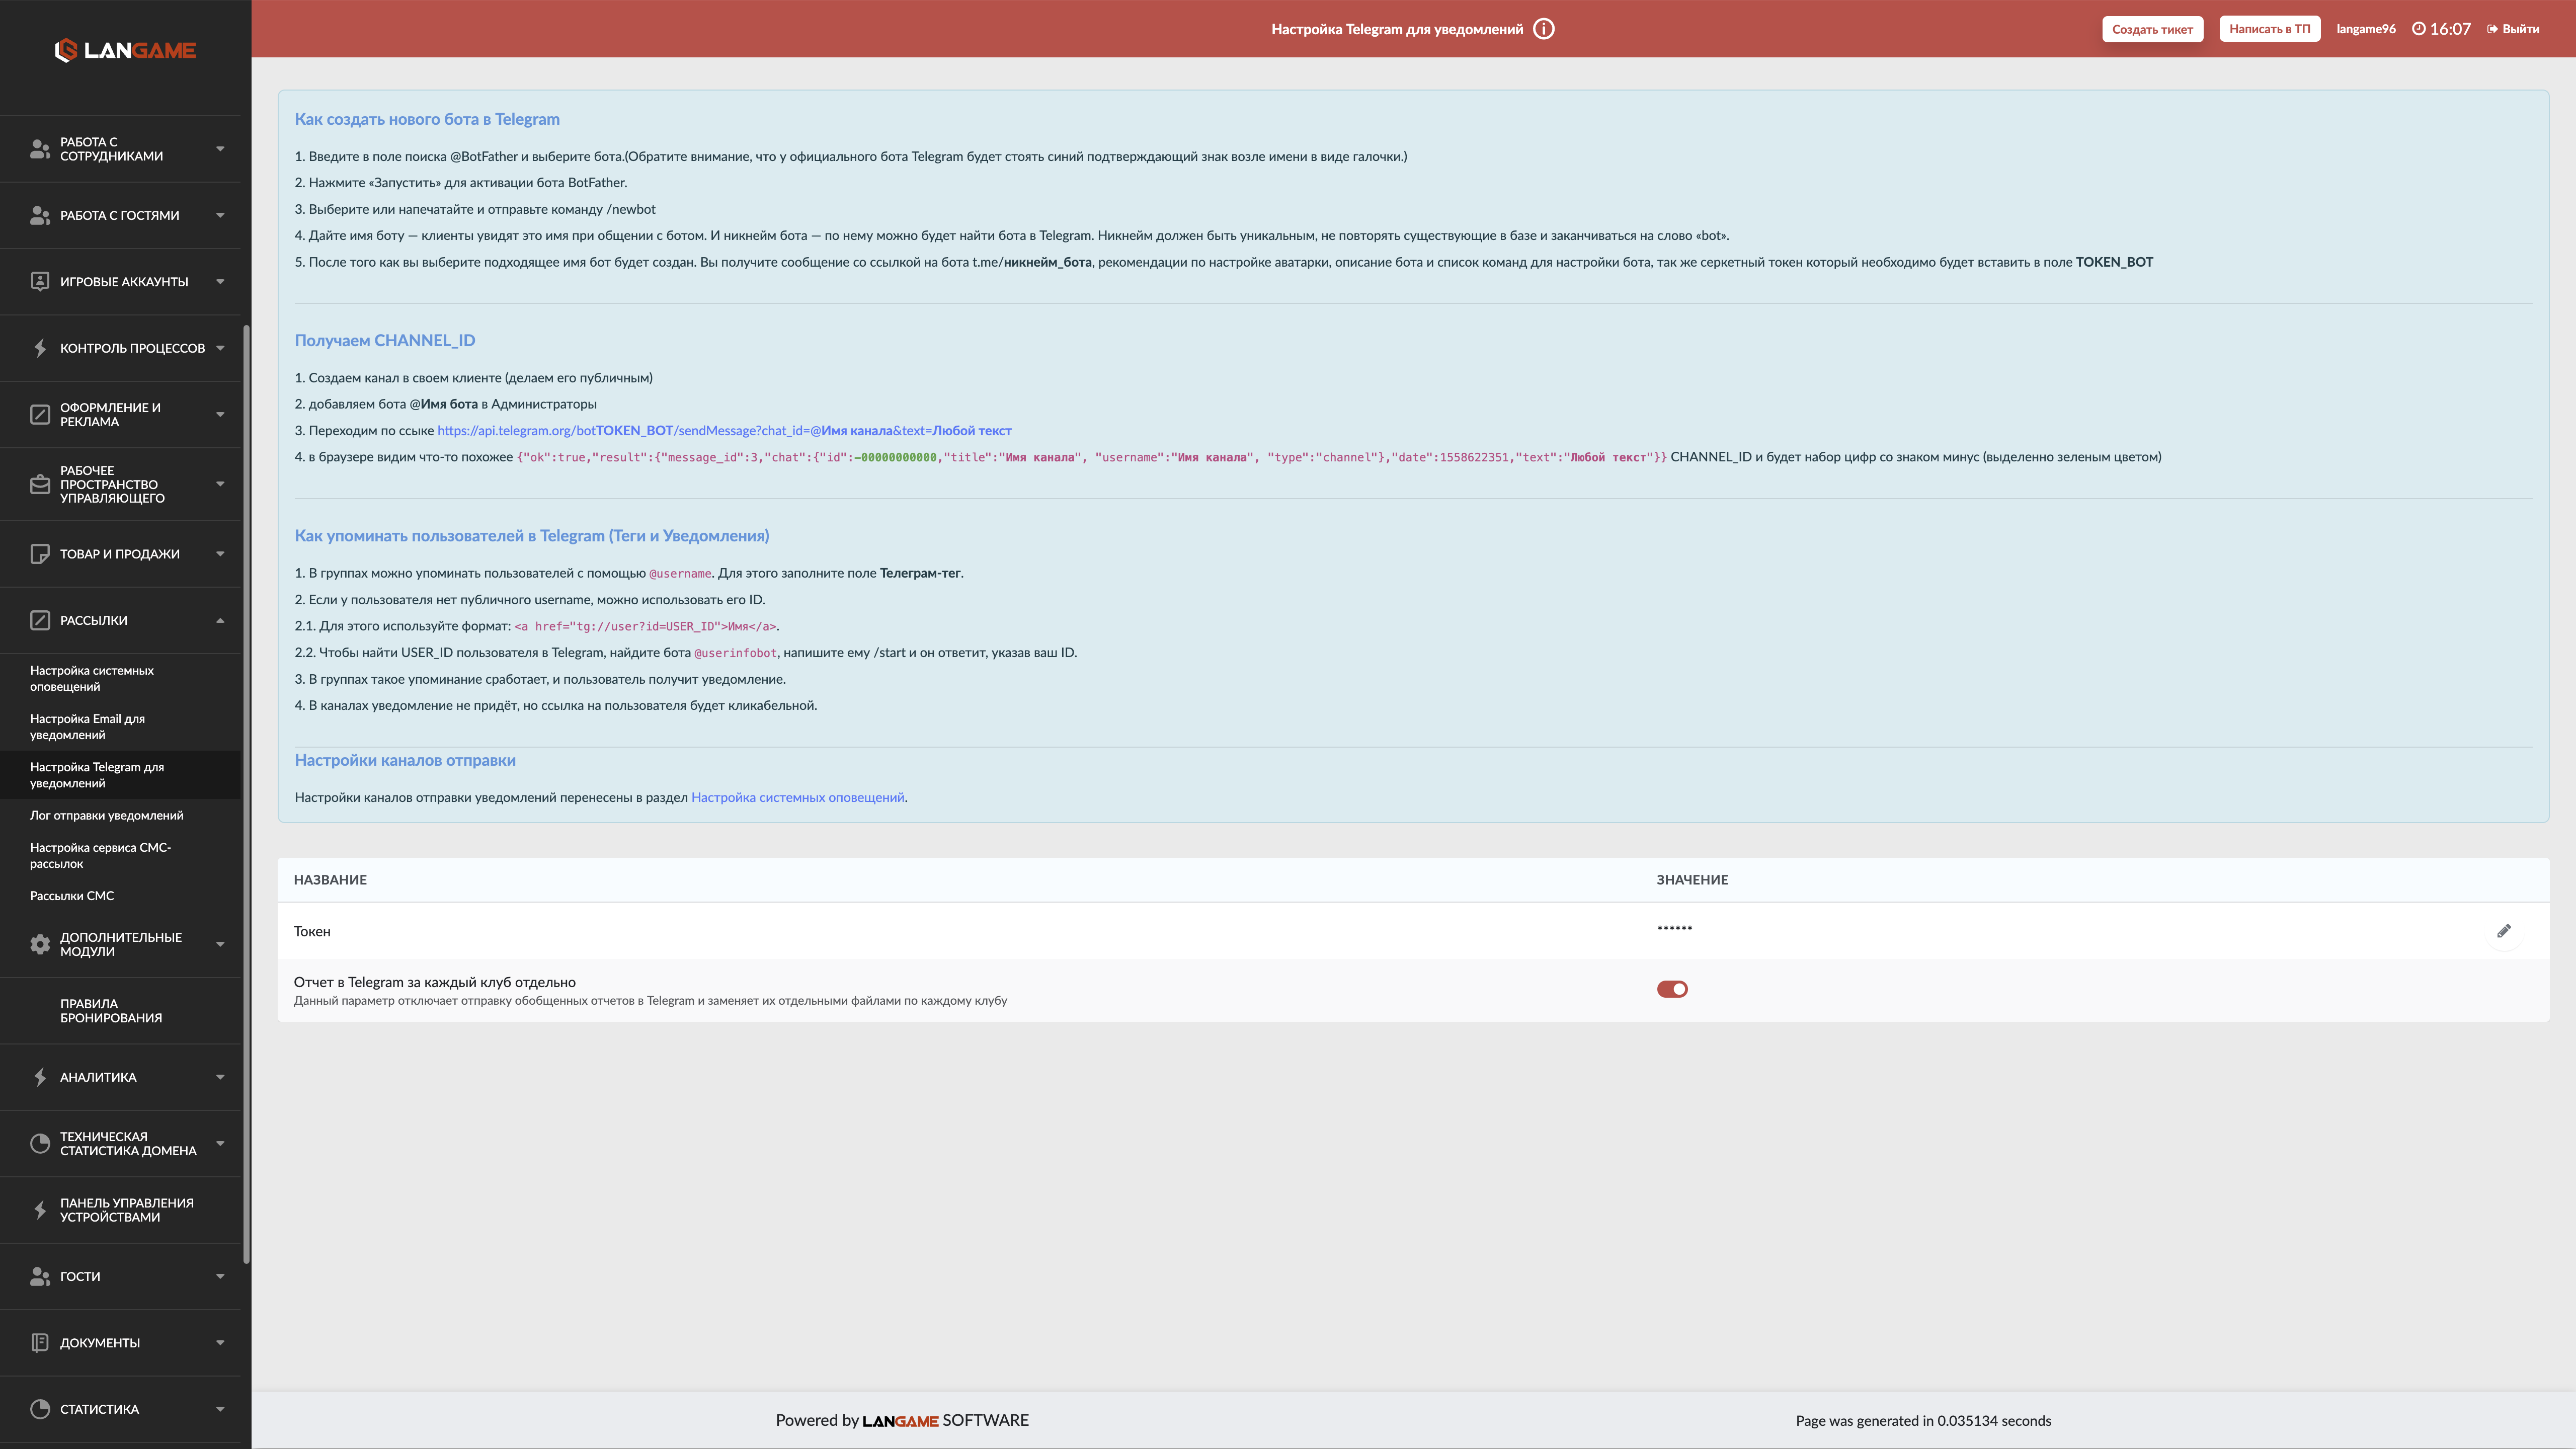Click the gear icon for Дополнительные модули

pyautogui.click(x=40, y=944)
